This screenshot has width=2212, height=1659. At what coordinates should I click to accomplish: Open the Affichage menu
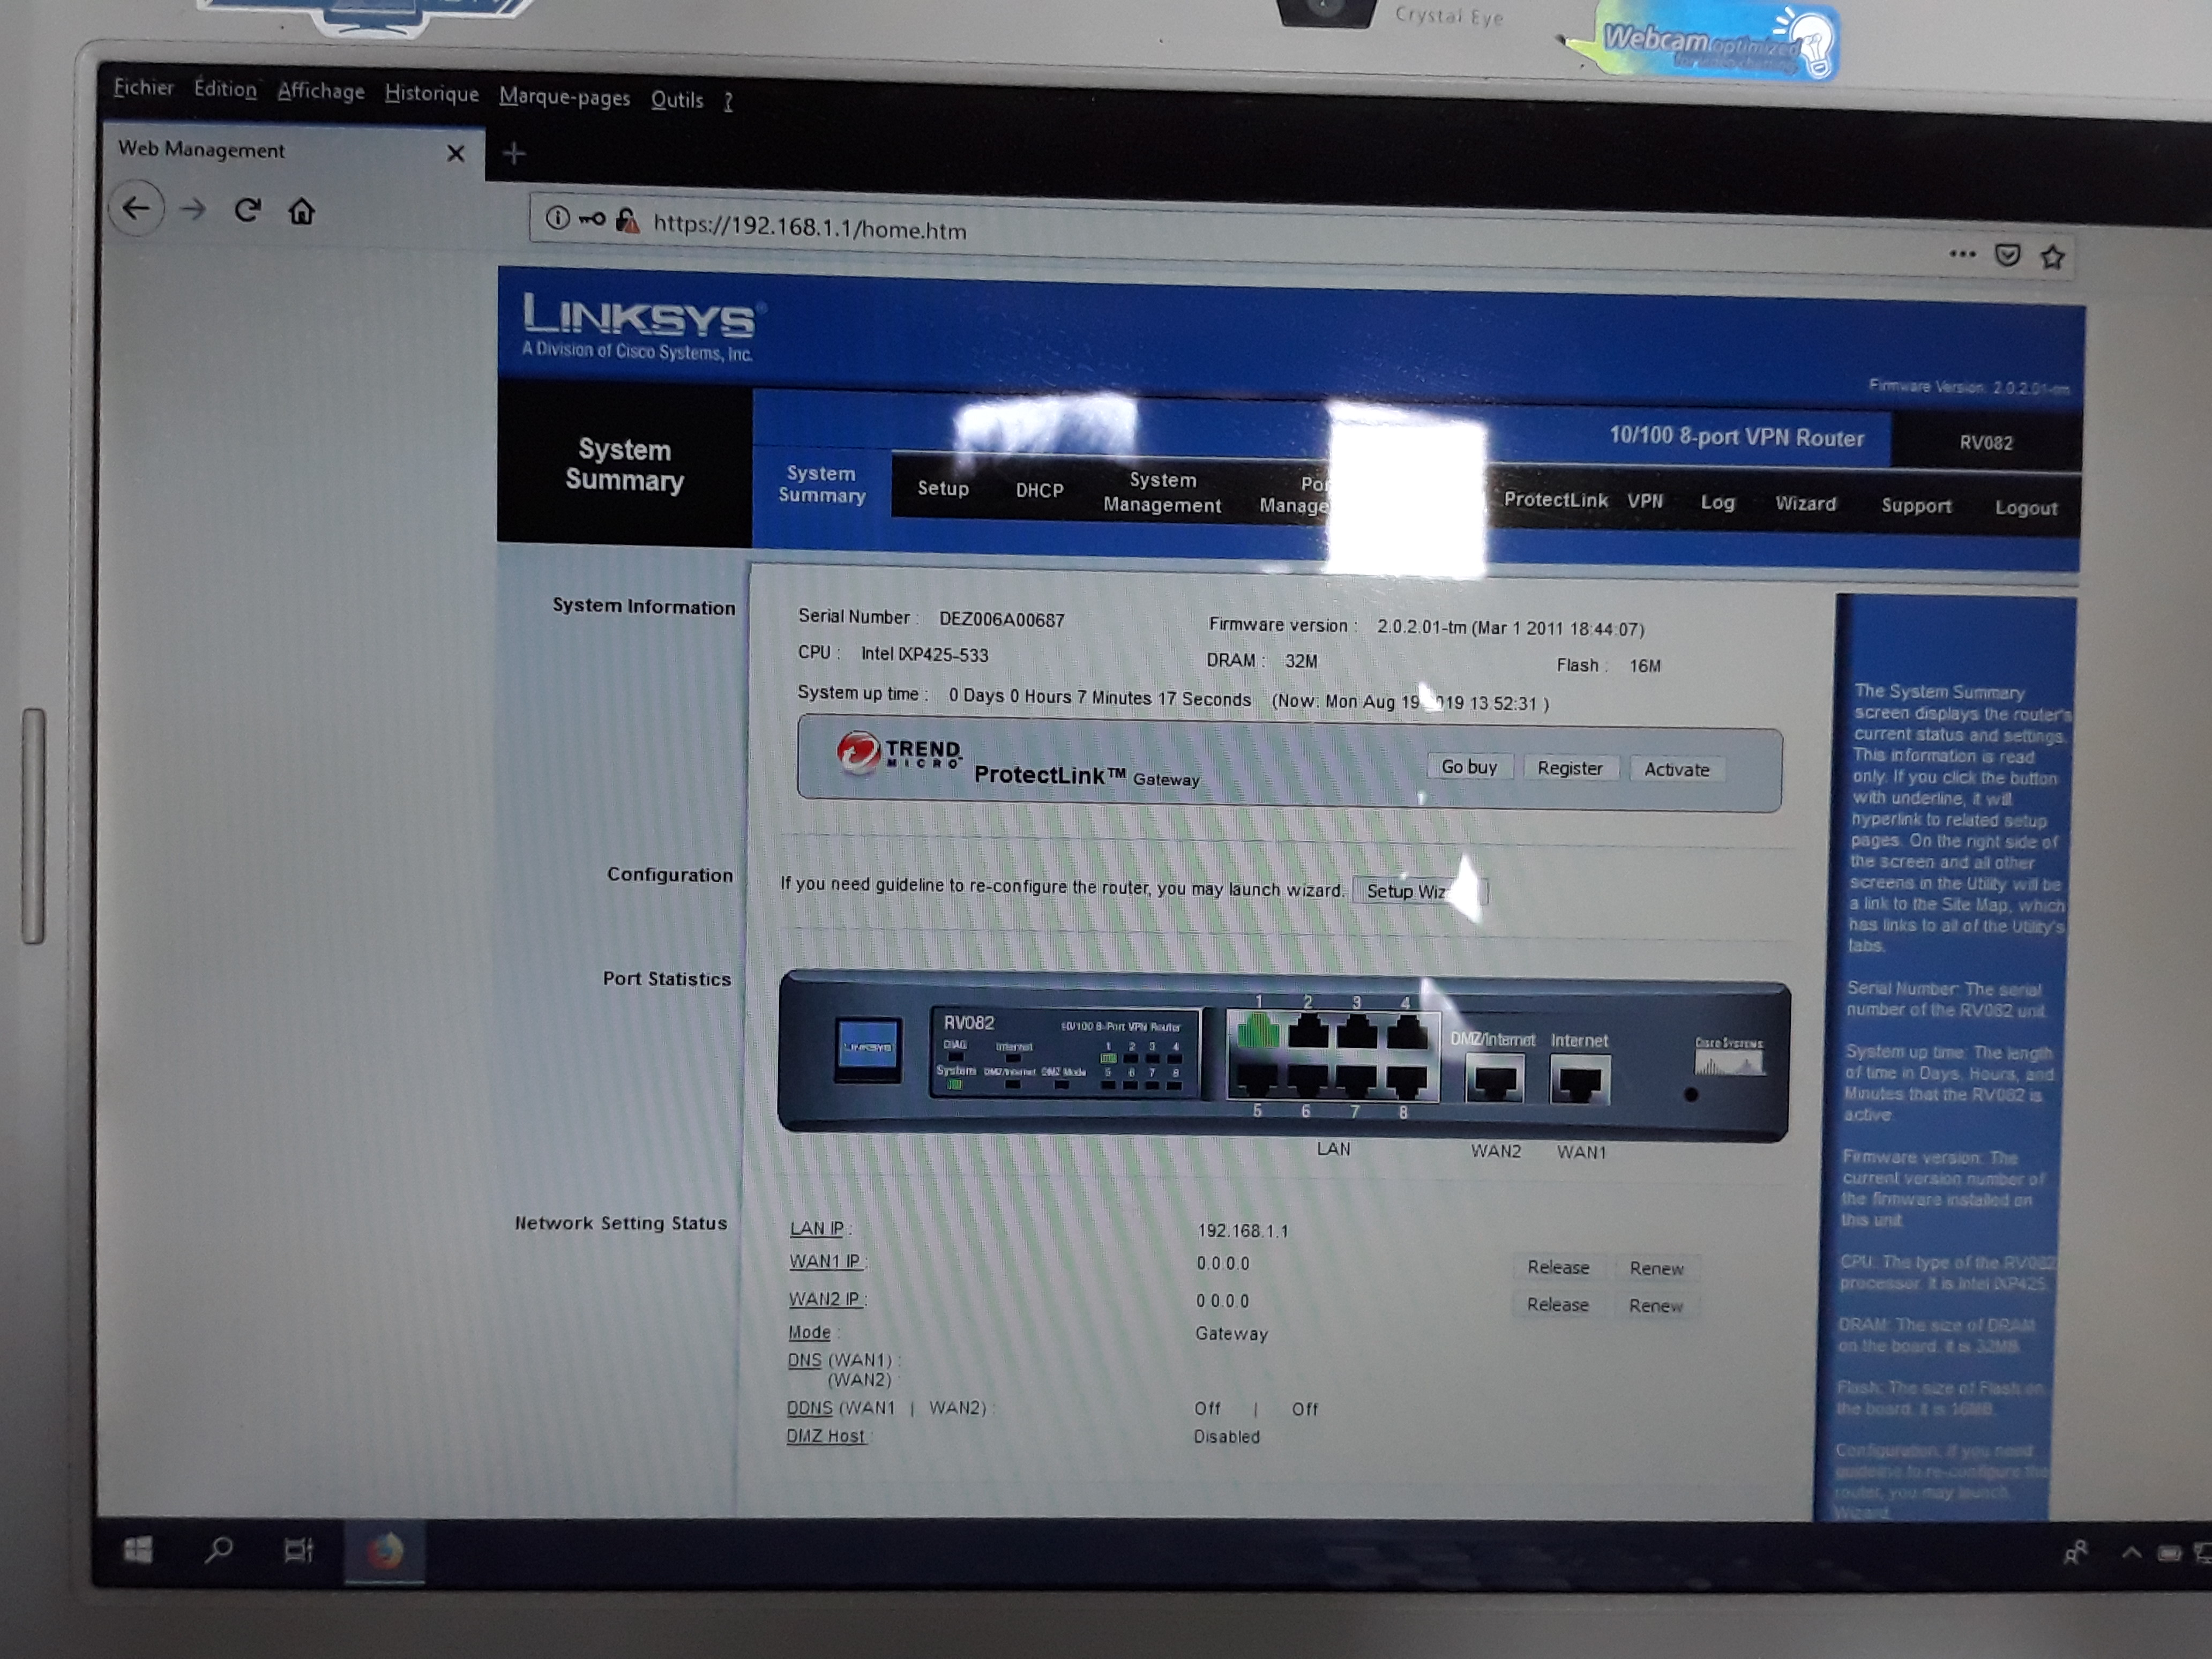pyautogui.click(x=321, y=91)
